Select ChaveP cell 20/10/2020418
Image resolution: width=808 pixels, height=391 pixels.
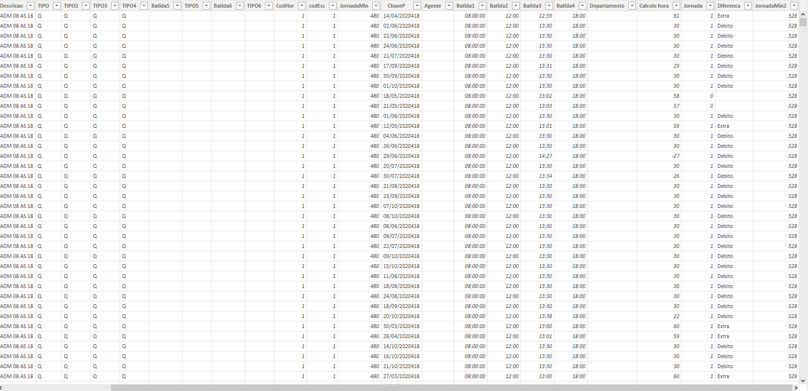click(x=401, y=316)
